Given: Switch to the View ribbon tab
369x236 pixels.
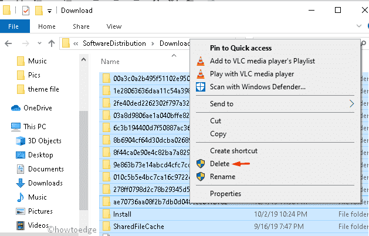Looking at the screenshot, I should click(x=114, y=26).
